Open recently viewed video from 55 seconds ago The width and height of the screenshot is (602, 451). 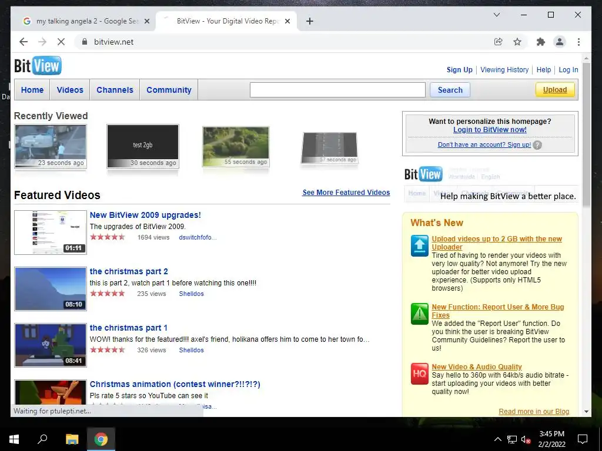[x=236, y=146]
